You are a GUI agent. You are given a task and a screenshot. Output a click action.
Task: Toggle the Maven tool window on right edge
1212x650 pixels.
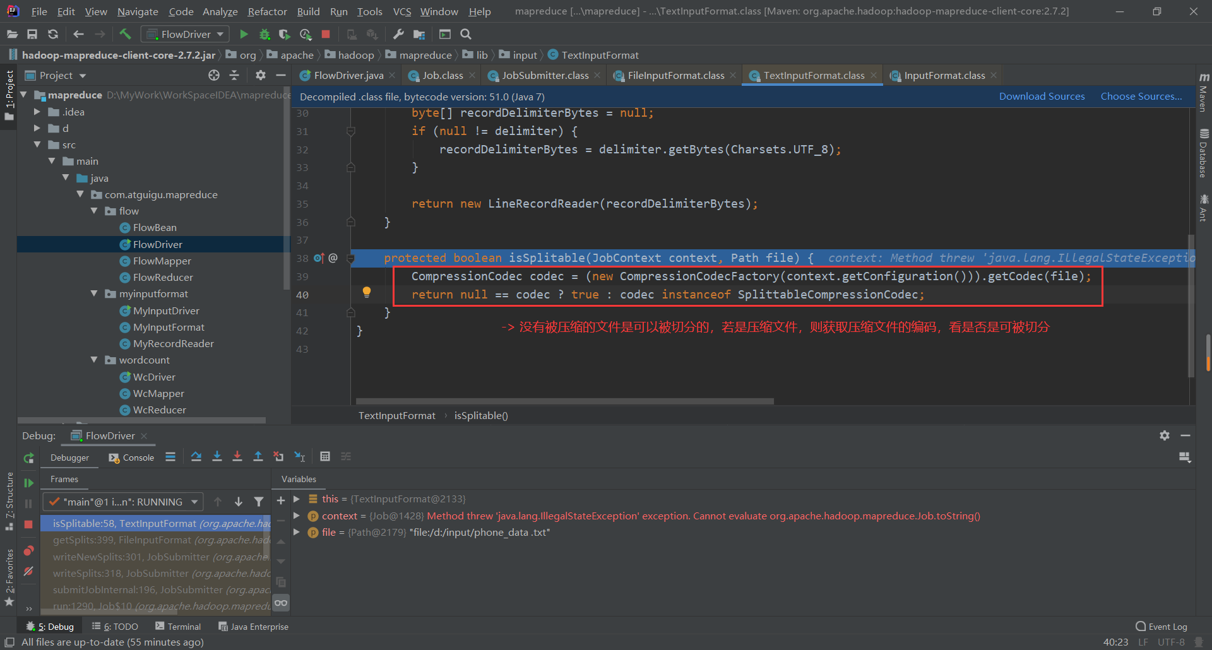pyautogui.click(x=1204, y=92)
